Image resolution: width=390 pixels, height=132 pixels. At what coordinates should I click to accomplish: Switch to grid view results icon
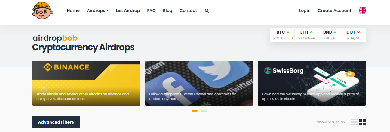coord(363,122)
